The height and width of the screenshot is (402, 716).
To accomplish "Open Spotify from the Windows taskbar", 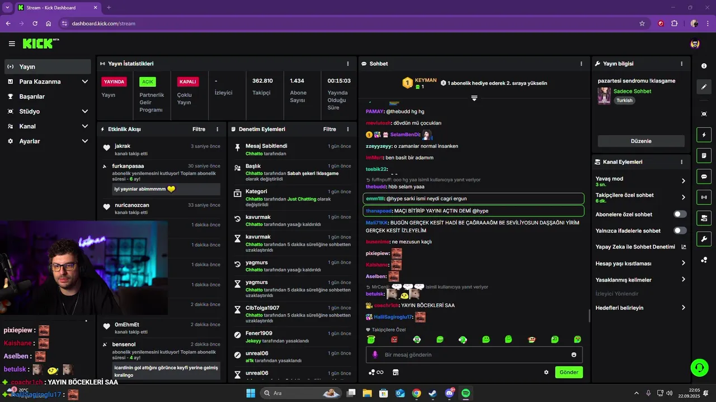I will (x=466, y=393).
